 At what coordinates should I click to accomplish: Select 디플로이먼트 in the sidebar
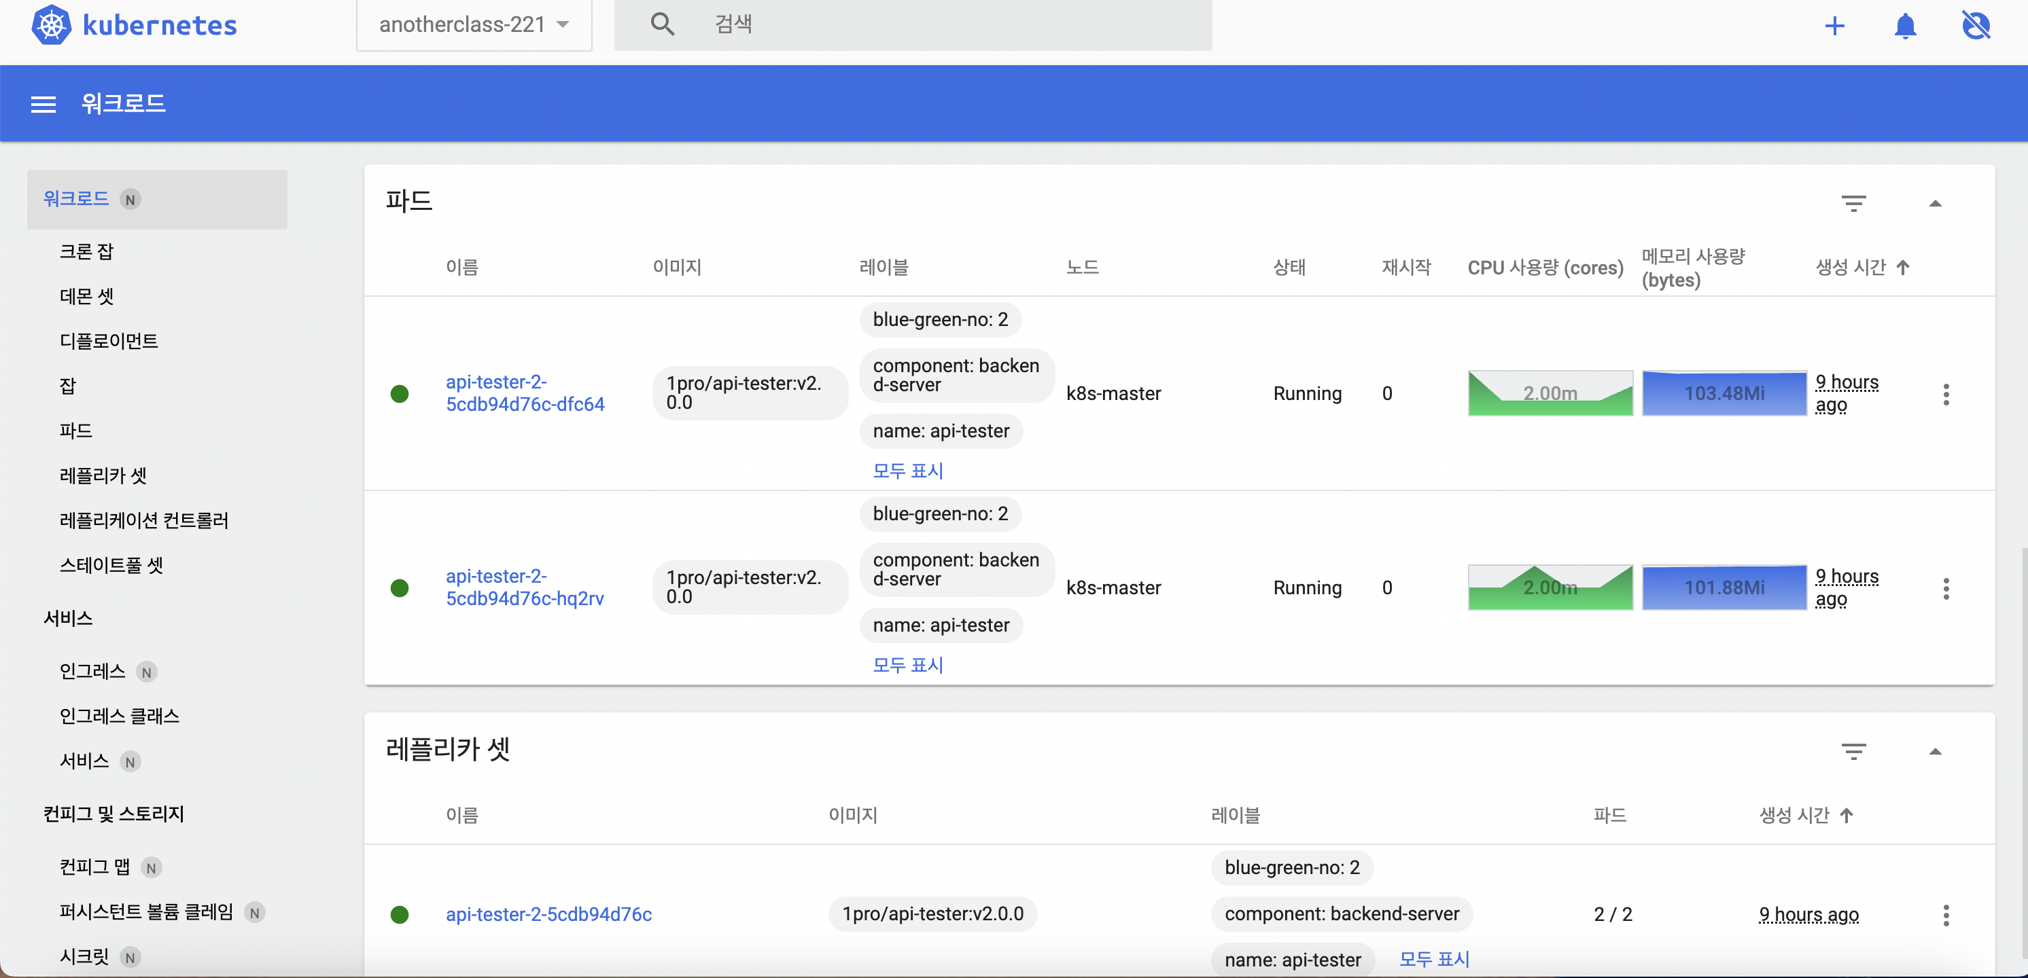coord(109,341)
